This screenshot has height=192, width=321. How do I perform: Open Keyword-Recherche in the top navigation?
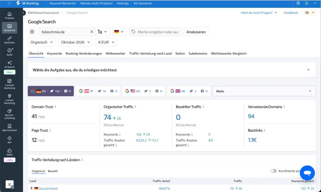63,3
